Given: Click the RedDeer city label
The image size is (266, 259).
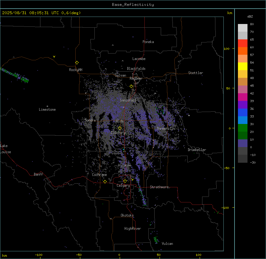Looking at the screenshot, I should (136, 78).
